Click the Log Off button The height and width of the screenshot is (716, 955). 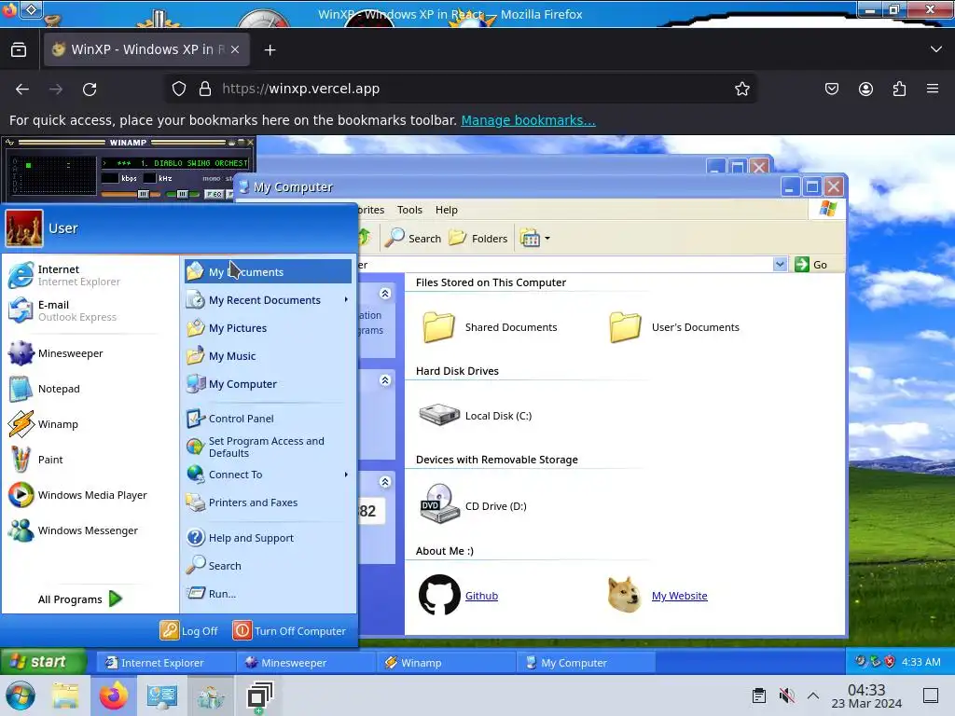point(188,631)
